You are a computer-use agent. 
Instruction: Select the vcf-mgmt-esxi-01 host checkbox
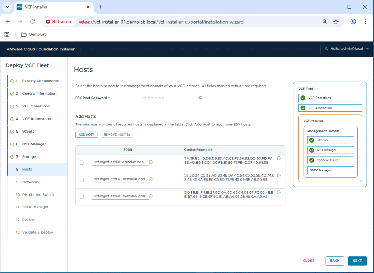point(82,163)
